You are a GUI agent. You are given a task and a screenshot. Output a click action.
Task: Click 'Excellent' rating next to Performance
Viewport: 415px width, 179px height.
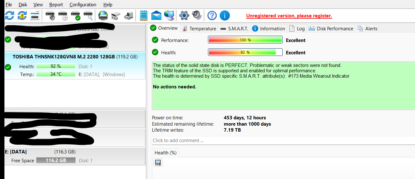pyautogui.click(x=296, y=40)
